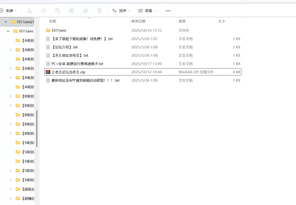Click the folder icon of 【超精 tree item
This screenshot has width=296, height=205.
[x=17, y=198]
